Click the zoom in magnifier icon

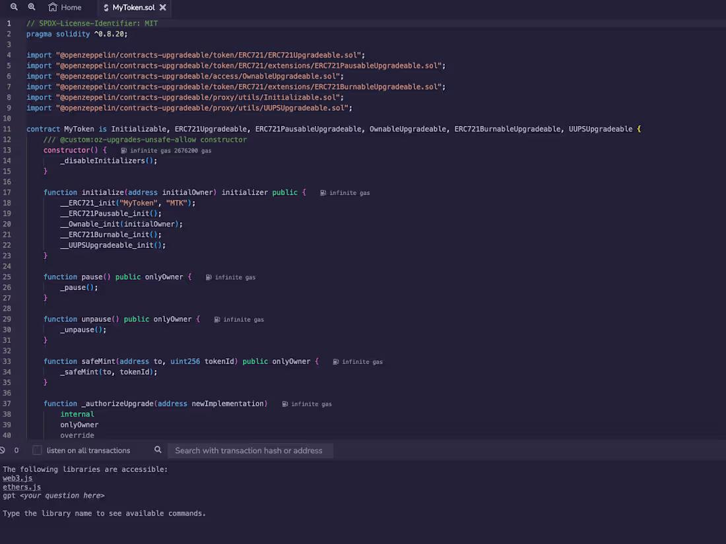click(32, 7)
